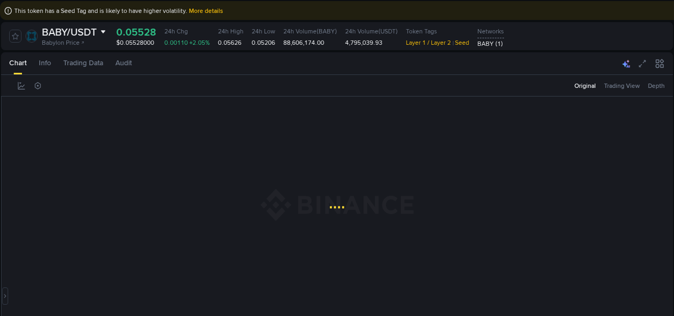Image resolution: width=674 pixels, height=316 pixels.
Task: Expand chart to fullscreen with arrows icon
Action: pos(642,63)
